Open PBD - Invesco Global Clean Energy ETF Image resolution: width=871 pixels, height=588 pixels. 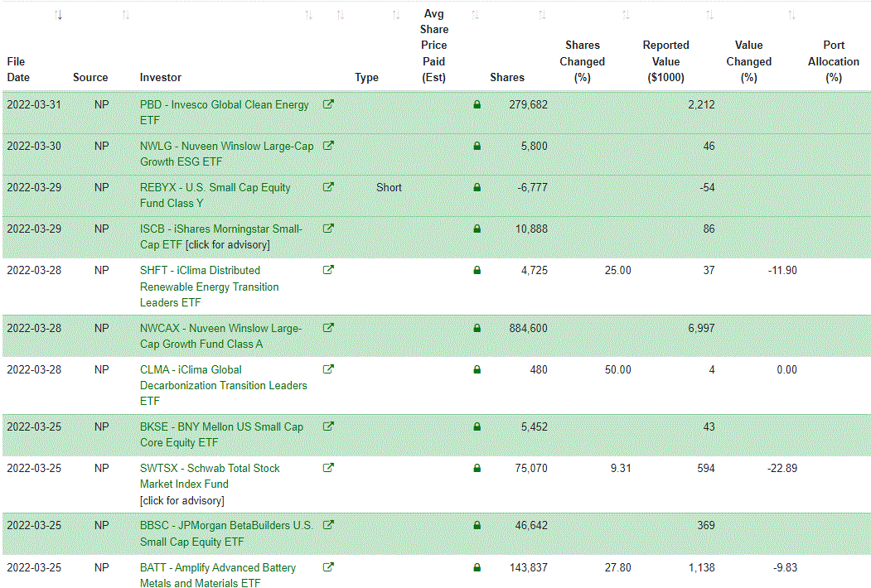225,112
